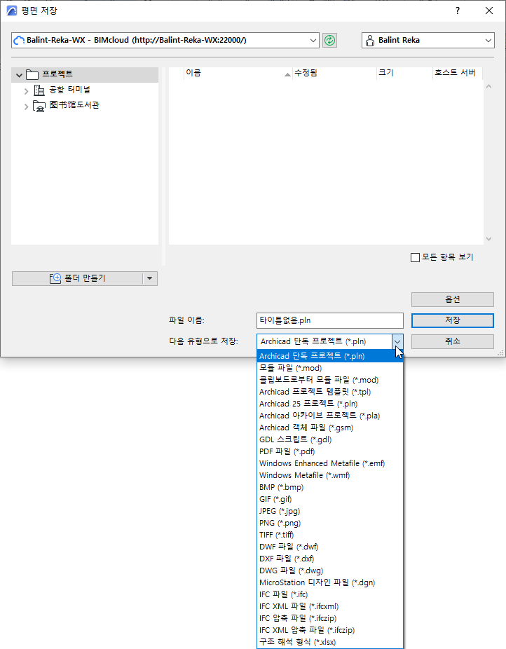Open the BIMcloud server dropdown

[313, 40]
